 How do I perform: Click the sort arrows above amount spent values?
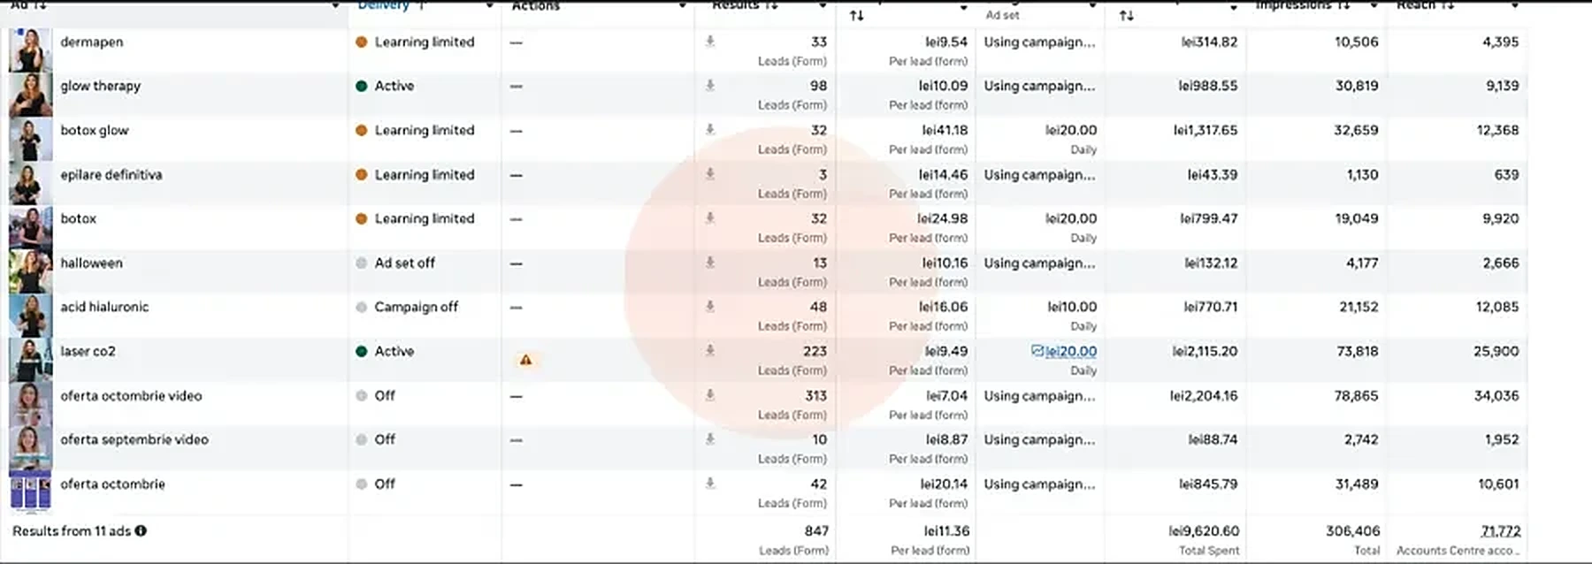[1126, 15]
